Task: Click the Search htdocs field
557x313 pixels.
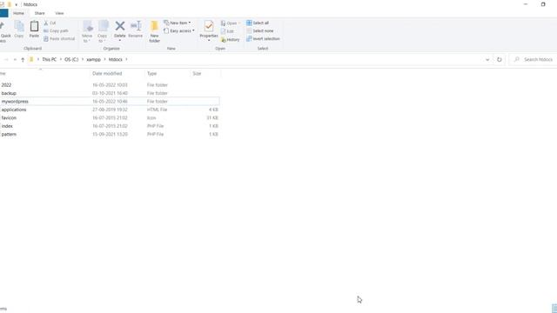Action: (x=533, y=60)
